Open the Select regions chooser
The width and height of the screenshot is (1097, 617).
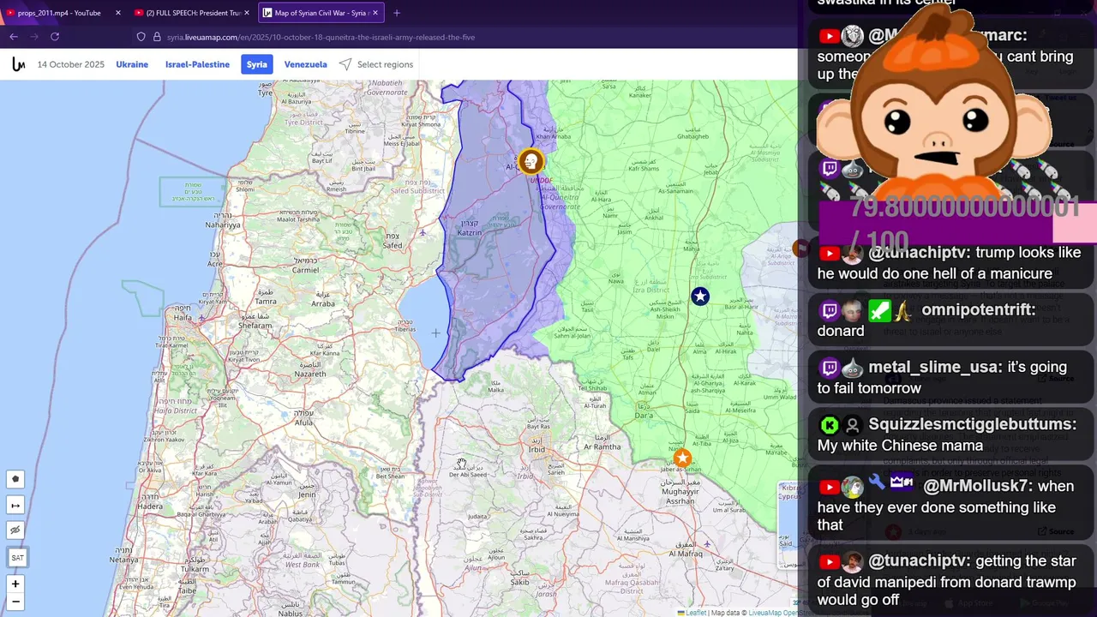376,64
